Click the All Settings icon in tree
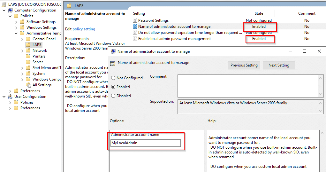326x172 pixels. pos(28,85)
